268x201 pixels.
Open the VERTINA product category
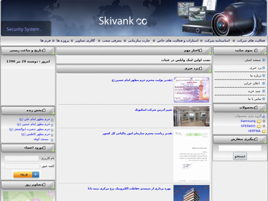click(254, 131)
